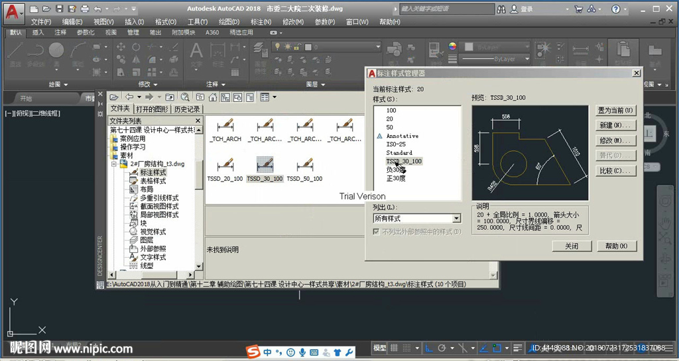This screenshot has width=679, height=361.
Task: Select the Rotate tool in the Modify panel
Action: (x=136, y=46)
